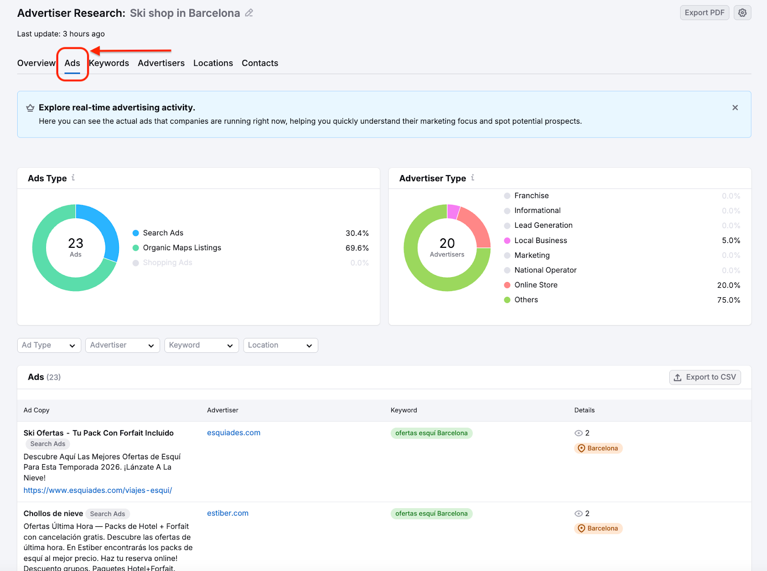
Task: Open the Location filter dropdown
Action: pyautogui.click(x=280, y=345)
